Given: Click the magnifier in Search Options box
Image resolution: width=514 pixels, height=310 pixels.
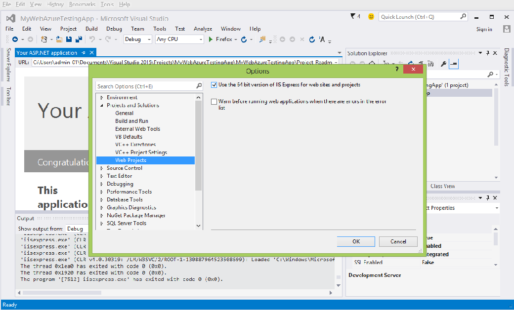Looking at the screenshot, I should pyautogui.click(x=199, y=86).
